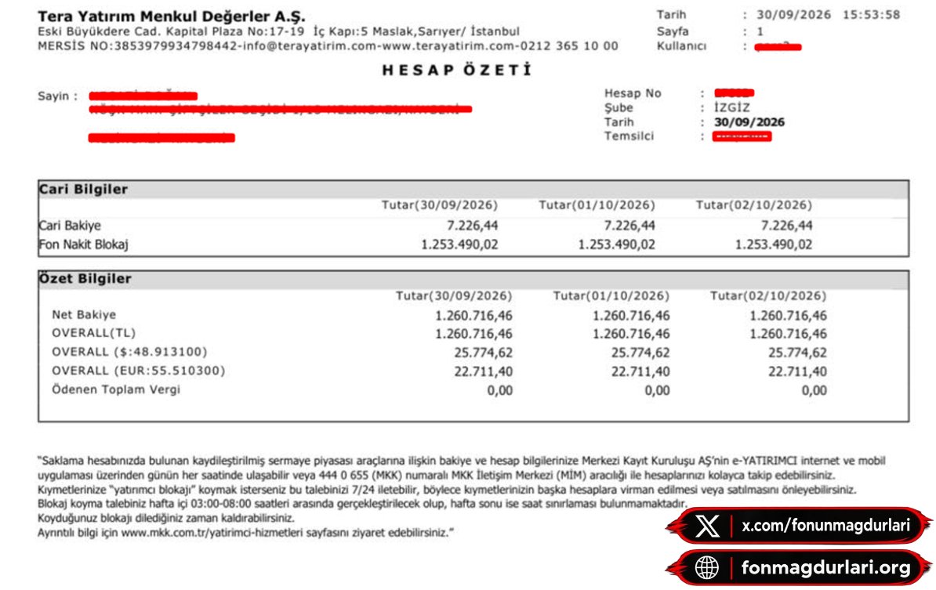Select the company name Tera Yatırım Menkul Değerler A.Ş.
The height and width of the screenshot is (590, 936).
point(171,16)
